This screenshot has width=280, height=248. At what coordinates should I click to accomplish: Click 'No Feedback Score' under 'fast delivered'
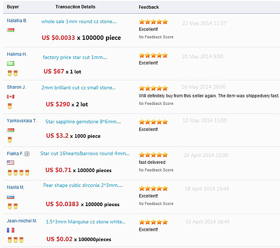(x=156, y=170)
